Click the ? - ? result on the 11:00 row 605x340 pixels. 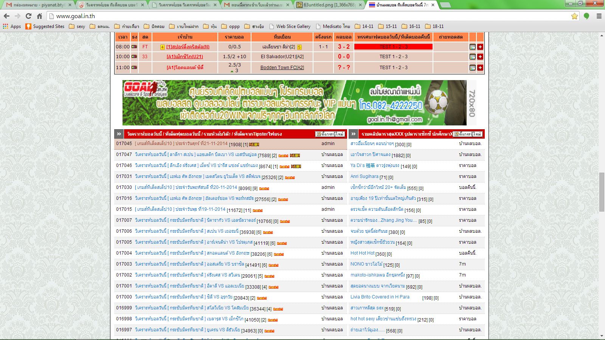(x=344, y=68)
